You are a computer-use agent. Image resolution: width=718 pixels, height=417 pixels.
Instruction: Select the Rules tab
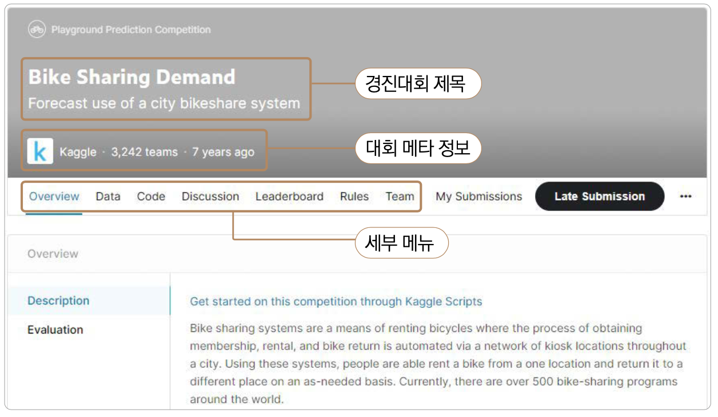pyautogui.click(x=354, y=197)
